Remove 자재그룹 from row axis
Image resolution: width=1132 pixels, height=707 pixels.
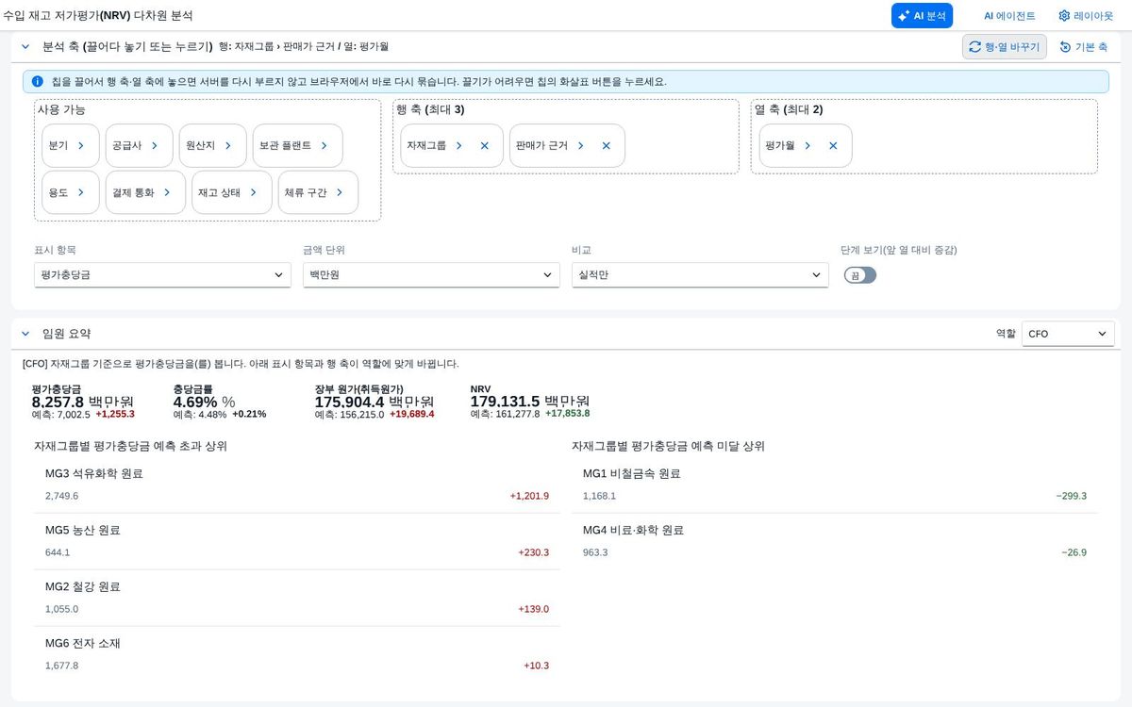(x=484, y=145)
